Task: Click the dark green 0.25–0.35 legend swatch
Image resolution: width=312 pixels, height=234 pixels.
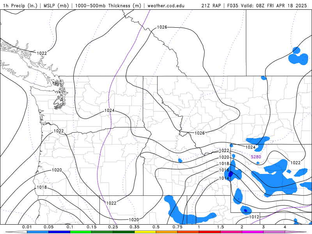Action: tap(124, 232)
